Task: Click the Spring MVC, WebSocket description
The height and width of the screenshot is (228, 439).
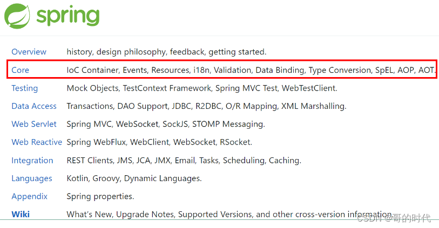Action: (166, 124)
